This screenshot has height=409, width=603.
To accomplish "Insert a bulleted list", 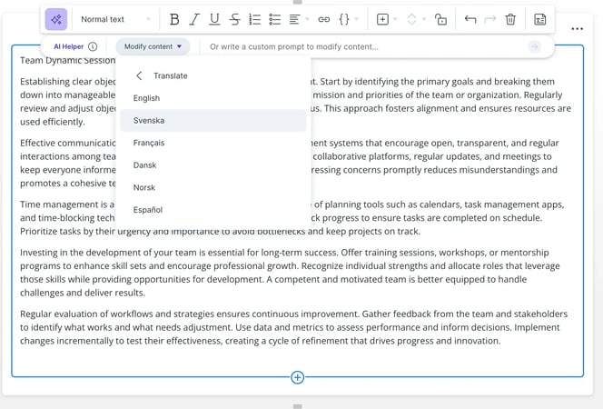I will tap(274, 19).
